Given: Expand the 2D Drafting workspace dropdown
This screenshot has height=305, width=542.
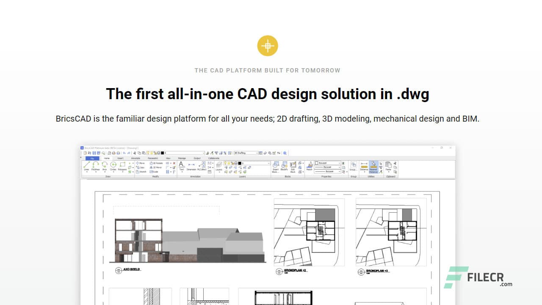Looking at the screenshot, I should 246,153.
